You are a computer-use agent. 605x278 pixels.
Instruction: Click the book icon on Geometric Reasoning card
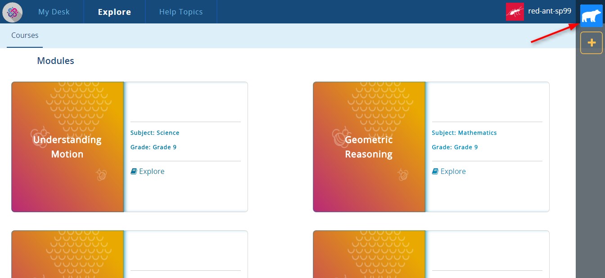pyautogui.click(x=435, y=171)
